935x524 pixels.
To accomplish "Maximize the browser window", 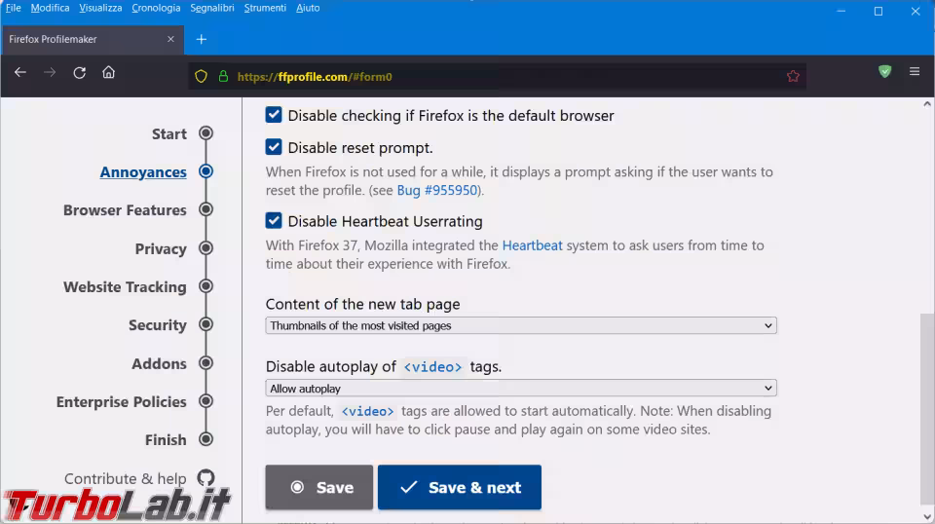I will coord(879,11).
